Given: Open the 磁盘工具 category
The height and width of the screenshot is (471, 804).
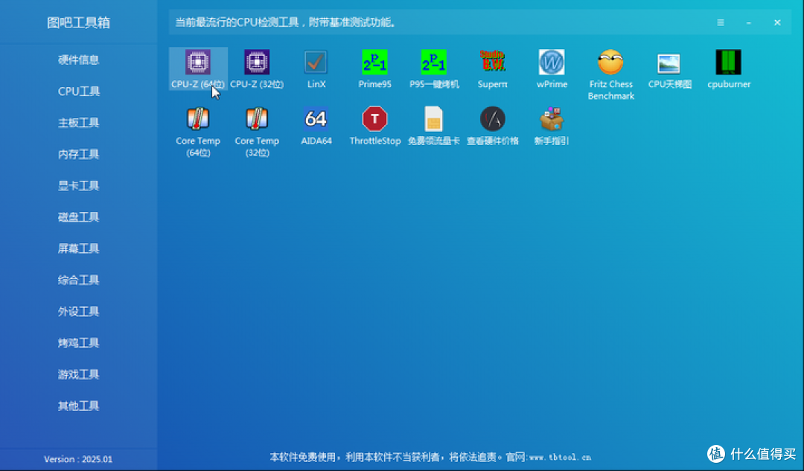Looking at the screenshot, I should click(x=78, y=217).
